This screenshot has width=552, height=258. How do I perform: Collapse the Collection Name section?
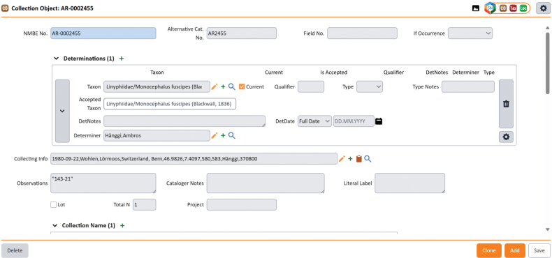(55, 225)
